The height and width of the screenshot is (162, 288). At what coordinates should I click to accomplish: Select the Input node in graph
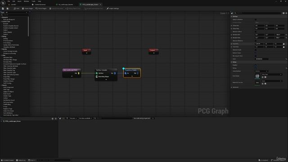pyautogui.click(x=86, y=51)
